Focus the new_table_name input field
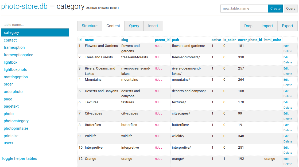299x167 pixels. coord(244,9)
